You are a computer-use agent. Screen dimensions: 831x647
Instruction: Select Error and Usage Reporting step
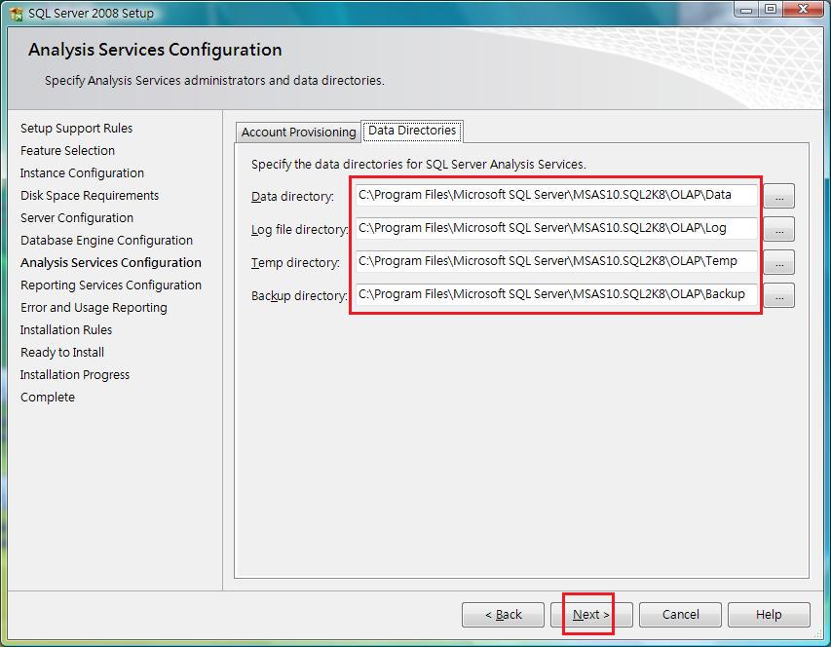pyautogui.click(x=94, y=308)
